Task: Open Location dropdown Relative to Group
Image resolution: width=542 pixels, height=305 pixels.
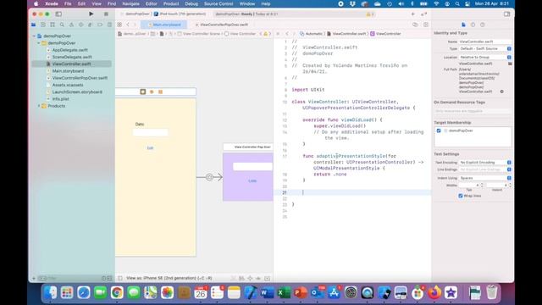Action: (x=485, y=57)
